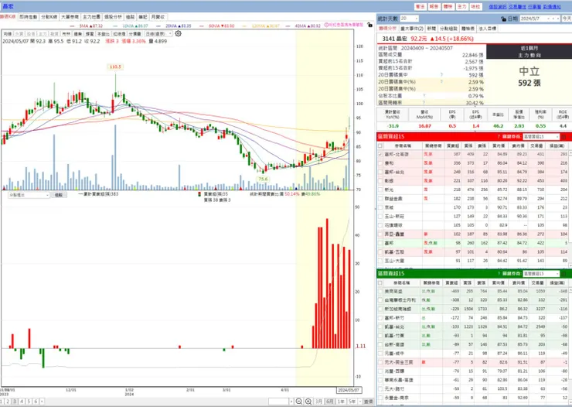Open the 體檢表 tab
This screenshot has height=407, width=572.
pyautogui.click(x=468, y=29)
